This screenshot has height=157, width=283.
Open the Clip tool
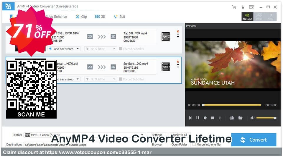pos(81,17)
